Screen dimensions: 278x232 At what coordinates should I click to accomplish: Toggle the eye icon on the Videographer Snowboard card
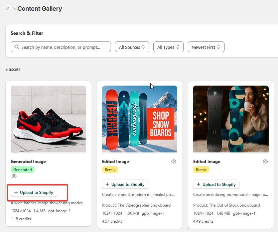click(174, 161)
